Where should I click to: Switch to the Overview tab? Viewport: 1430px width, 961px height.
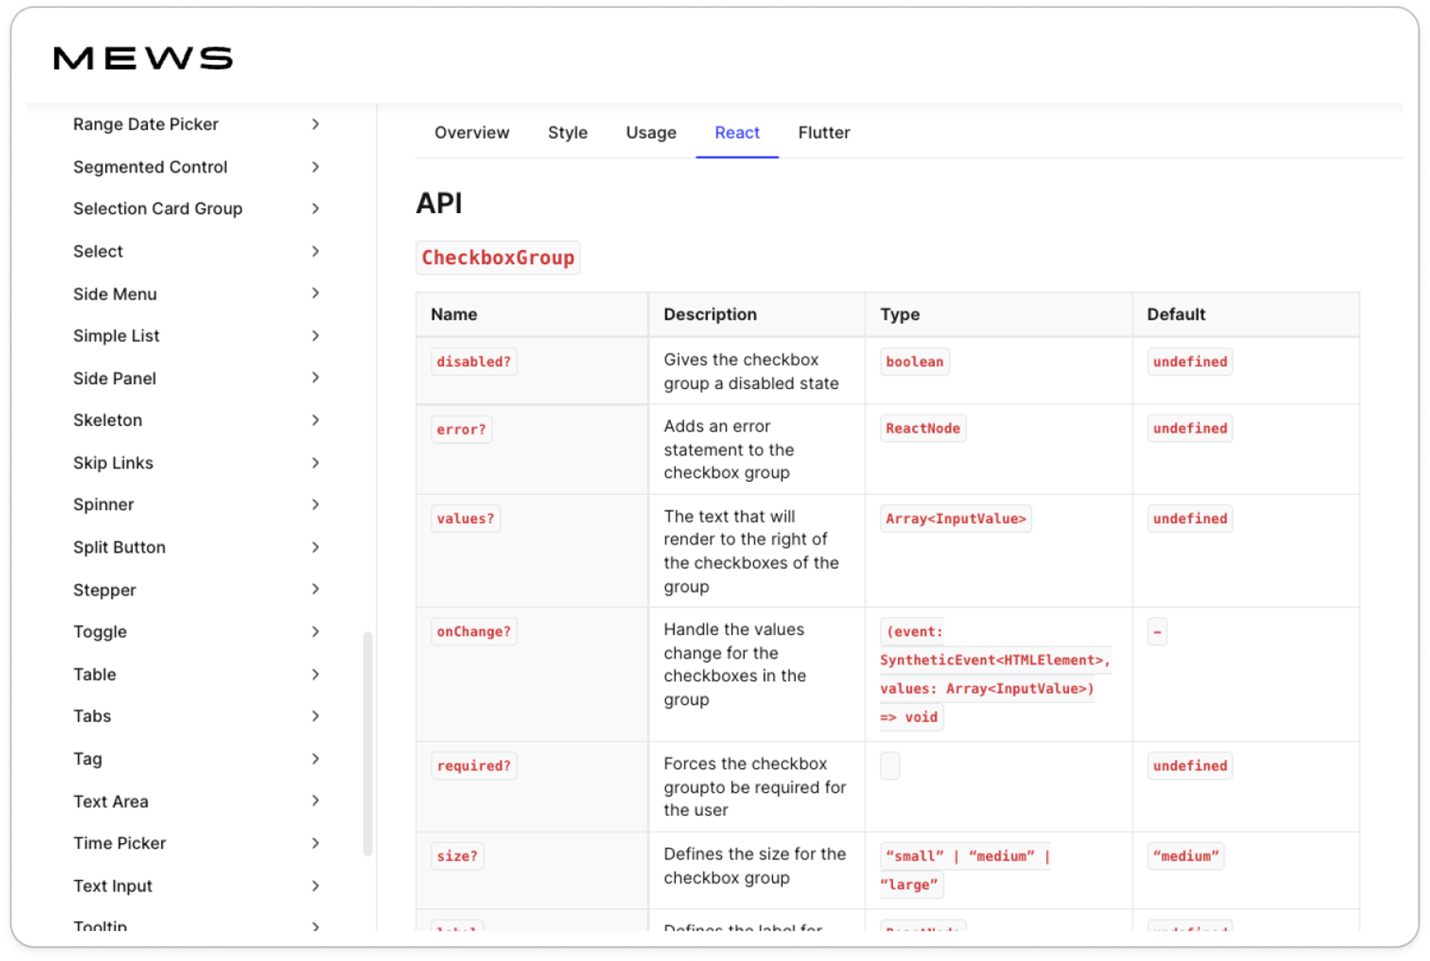coord(472,133)
